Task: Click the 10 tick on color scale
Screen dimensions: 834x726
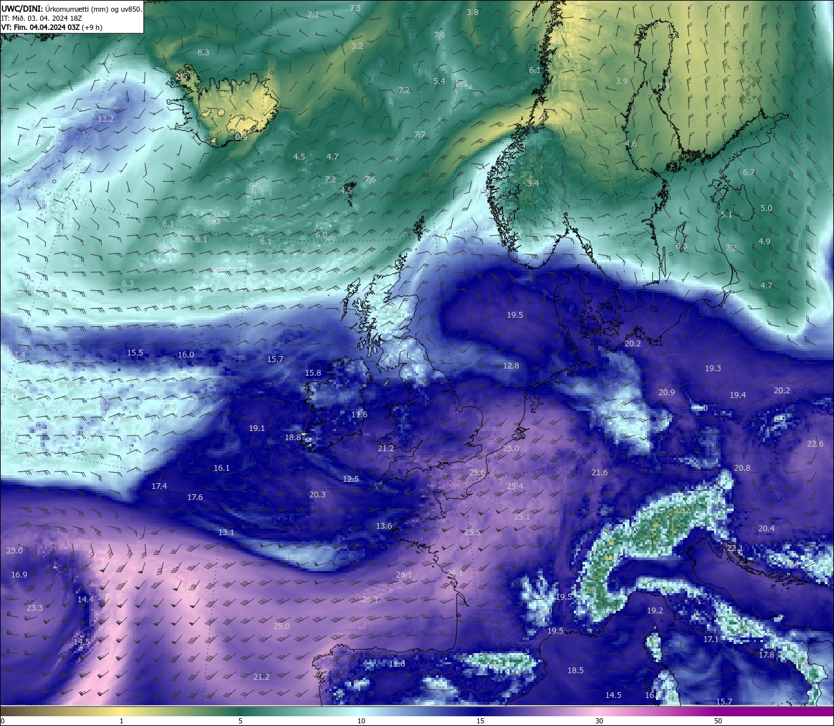Action: pyautogui.click(x=361, y=721)
